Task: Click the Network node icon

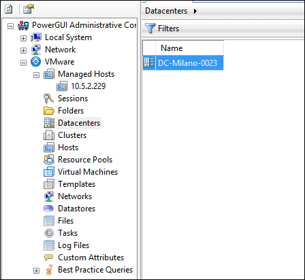Action: click(x=36, y=50)
